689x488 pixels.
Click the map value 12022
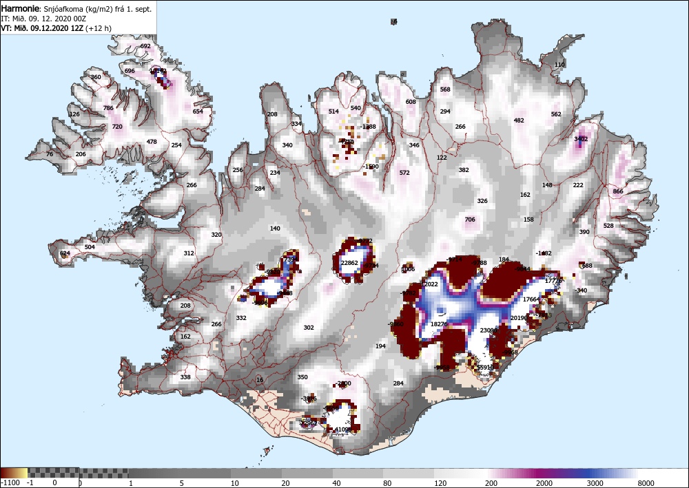(x=429, y=284)
